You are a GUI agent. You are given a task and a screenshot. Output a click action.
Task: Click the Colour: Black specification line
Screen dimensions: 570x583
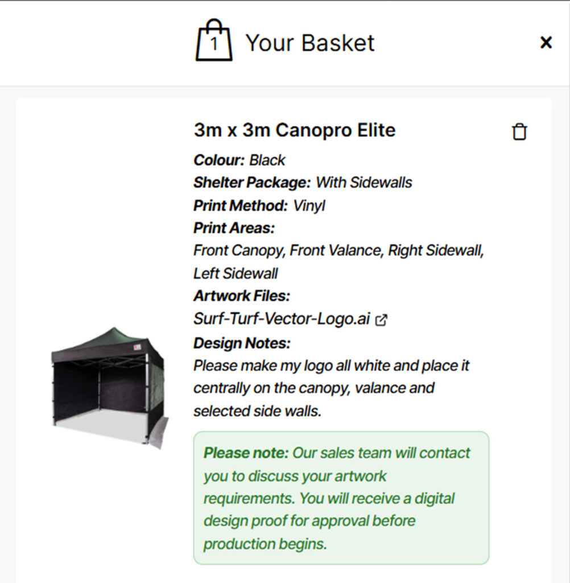239,160
